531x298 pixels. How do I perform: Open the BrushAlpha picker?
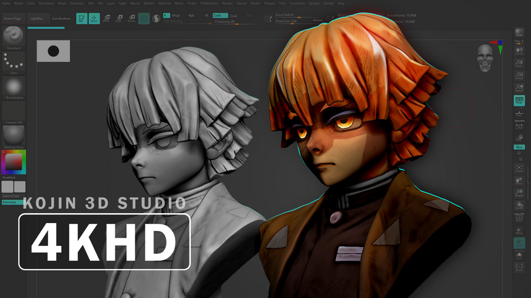[14, 88]
